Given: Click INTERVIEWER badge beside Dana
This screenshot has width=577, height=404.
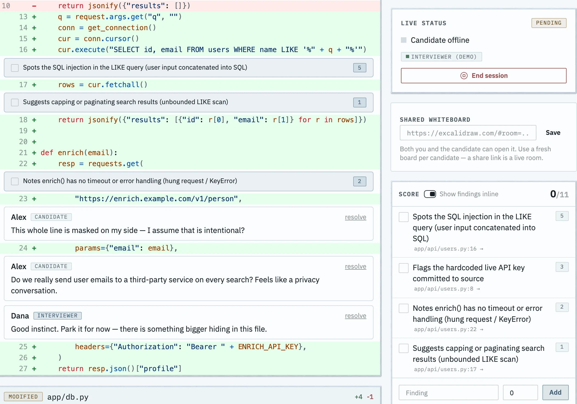Looking at the screenshot, I should [57, 316].
